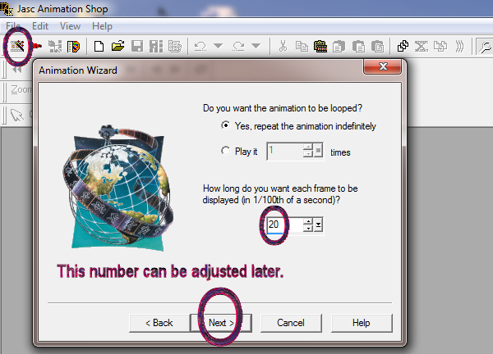Click the first grayed Paste frame icon
This screenshot has width=493, height=354.
(339, 47)
